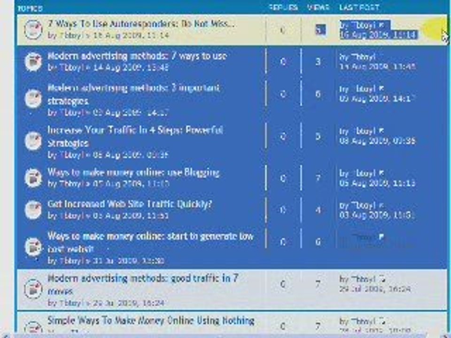Click views count in 'use Blogging' row
This screenshot has width=451, height=338.
point(318,178)
